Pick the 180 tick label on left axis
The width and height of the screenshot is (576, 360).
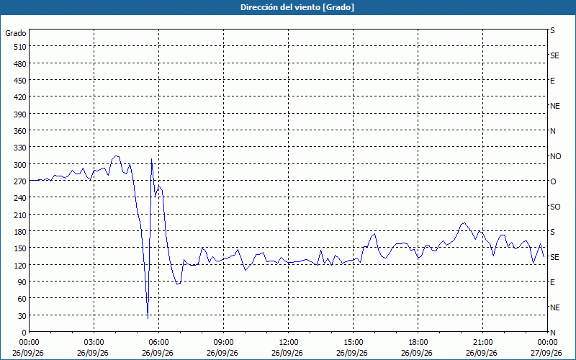[20, 232]
